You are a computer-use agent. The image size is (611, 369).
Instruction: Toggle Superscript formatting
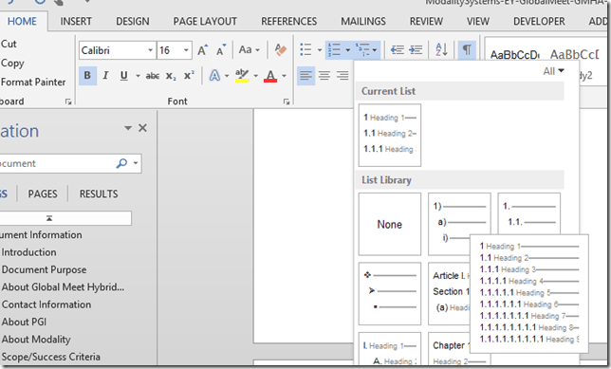point(189,75)
